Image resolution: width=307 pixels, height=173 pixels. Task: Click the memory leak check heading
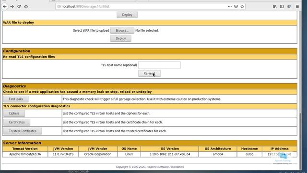pyautogui.click(x=77, y=92)
